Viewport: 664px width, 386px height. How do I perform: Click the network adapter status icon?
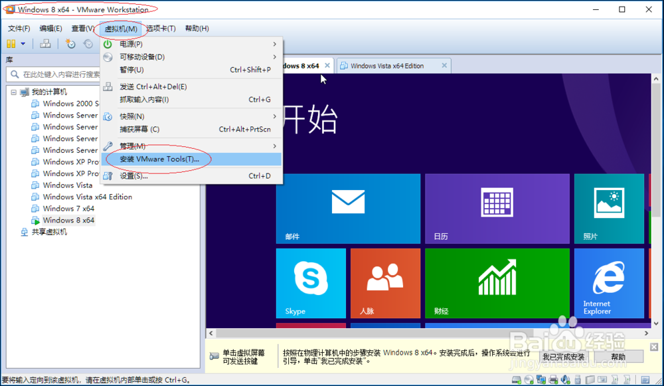(x=541, y=379)
